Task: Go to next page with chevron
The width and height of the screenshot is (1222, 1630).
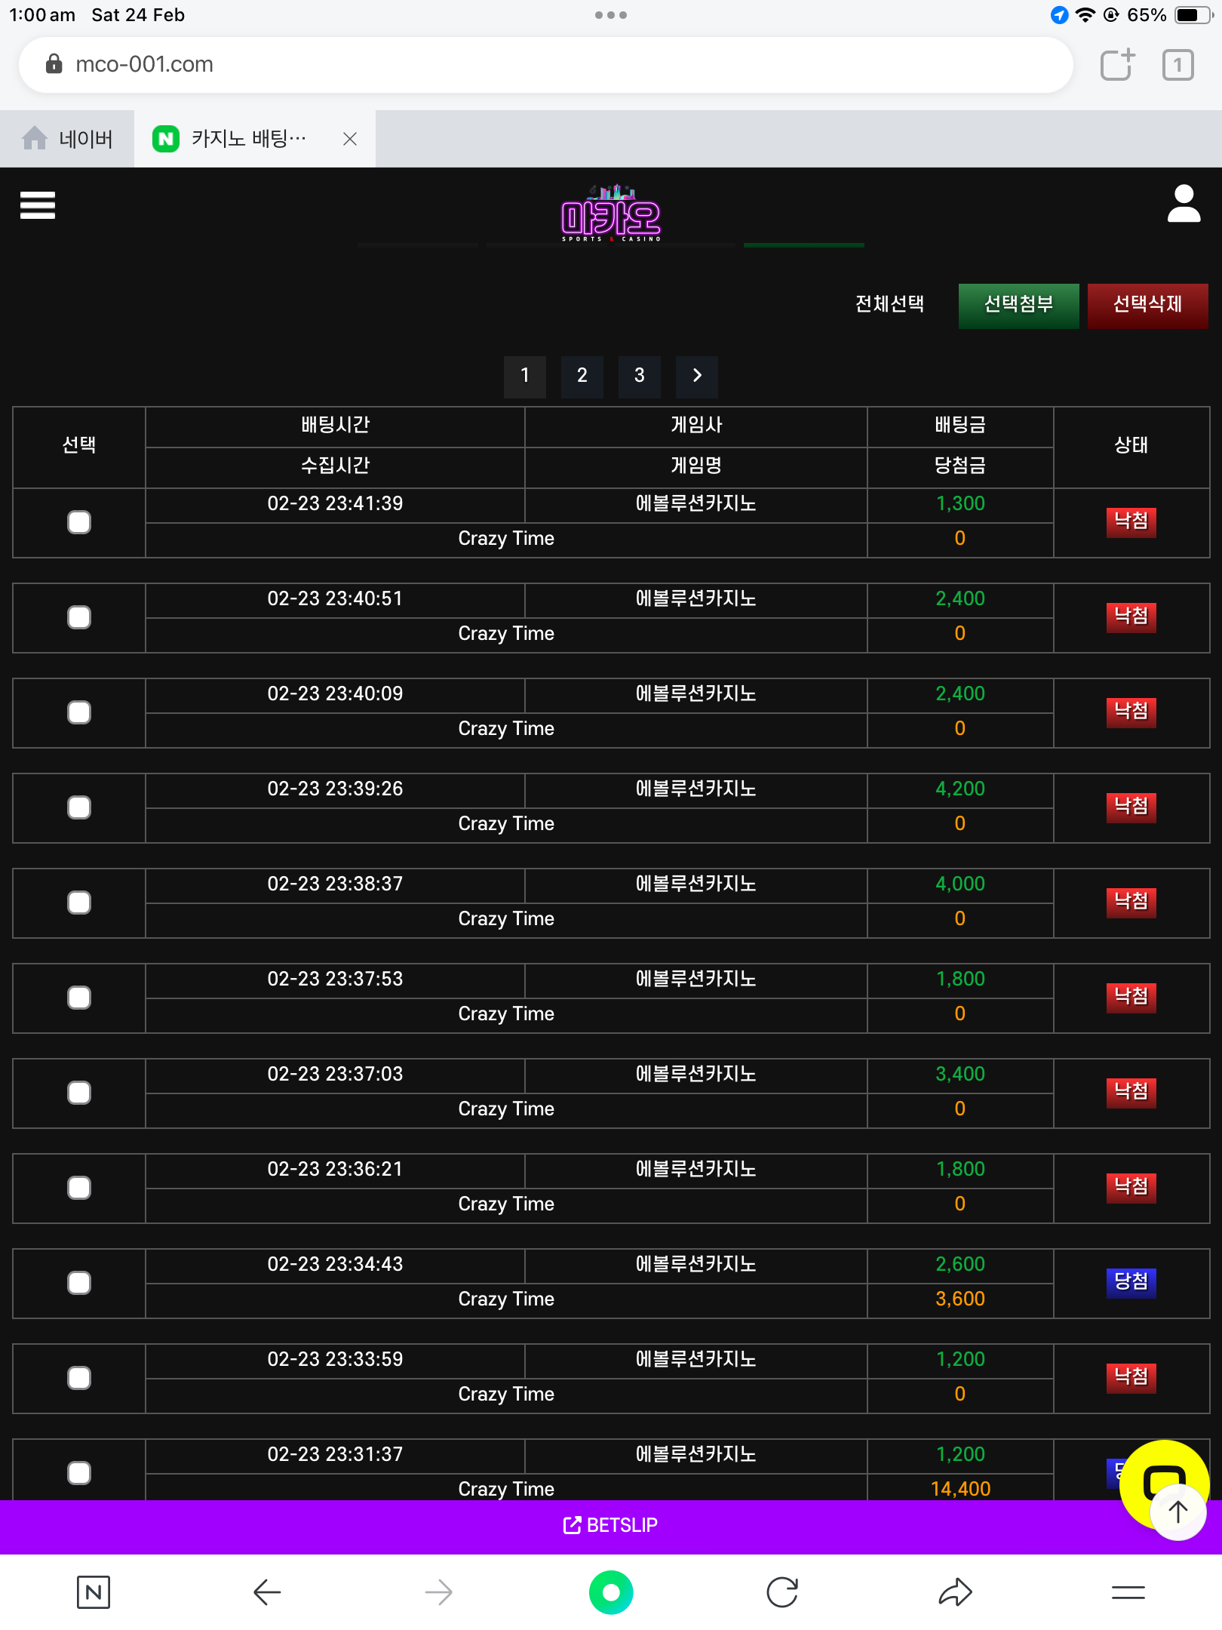Action: pyautogui.click(x=697, y=376)
